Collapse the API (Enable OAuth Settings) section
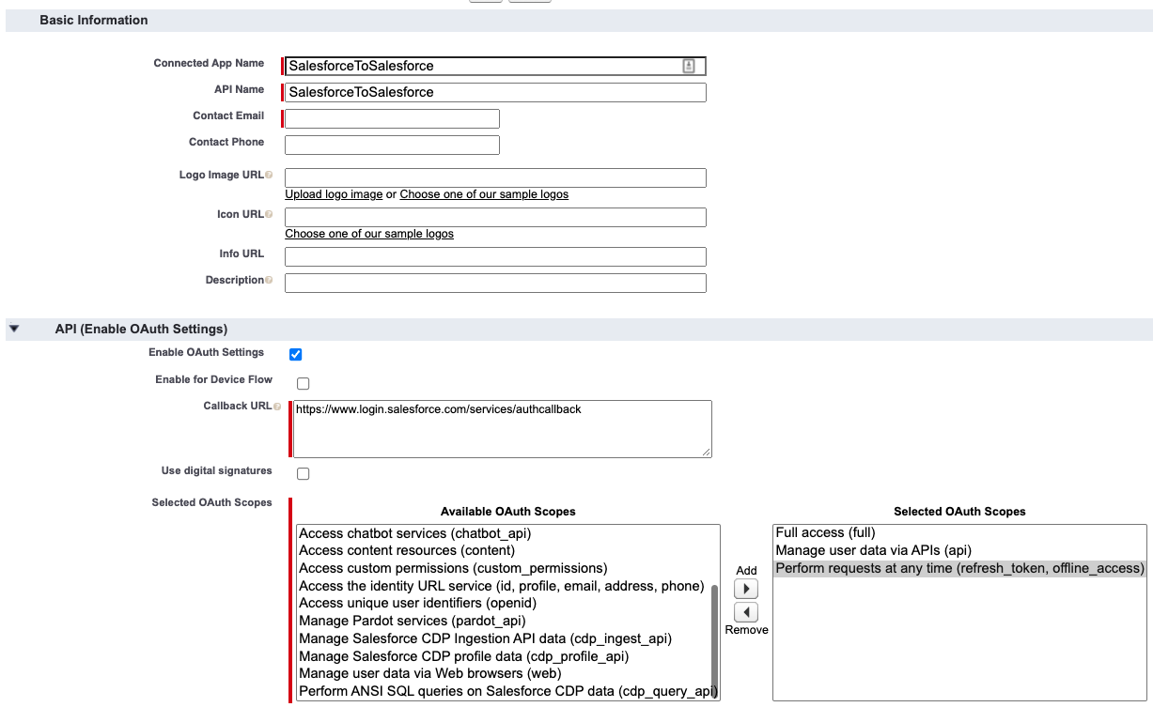Viewport: 1153px width, 707px height. click(14, 329)
